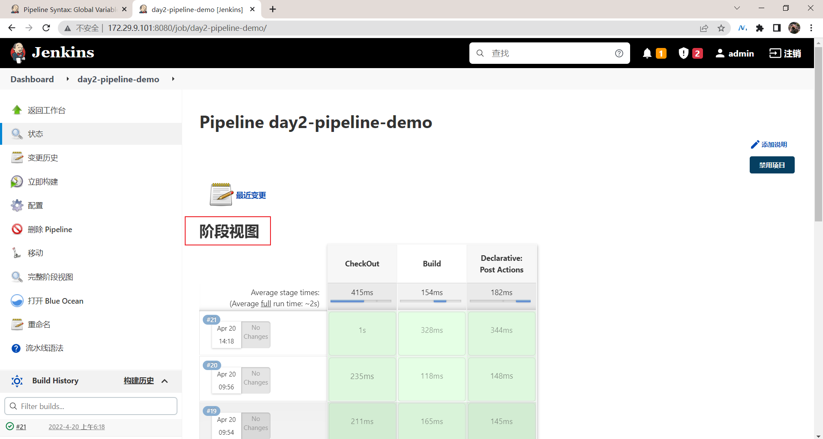Open browser extensions puzzle icon

click(x=760, y=28)
